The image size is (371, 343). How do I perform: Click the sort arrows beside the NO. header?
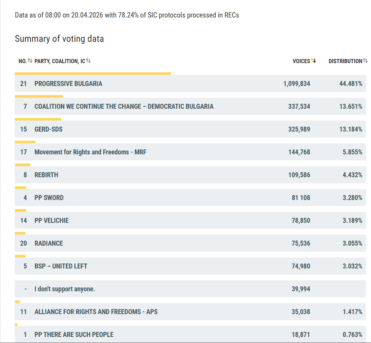click(30, 61)
